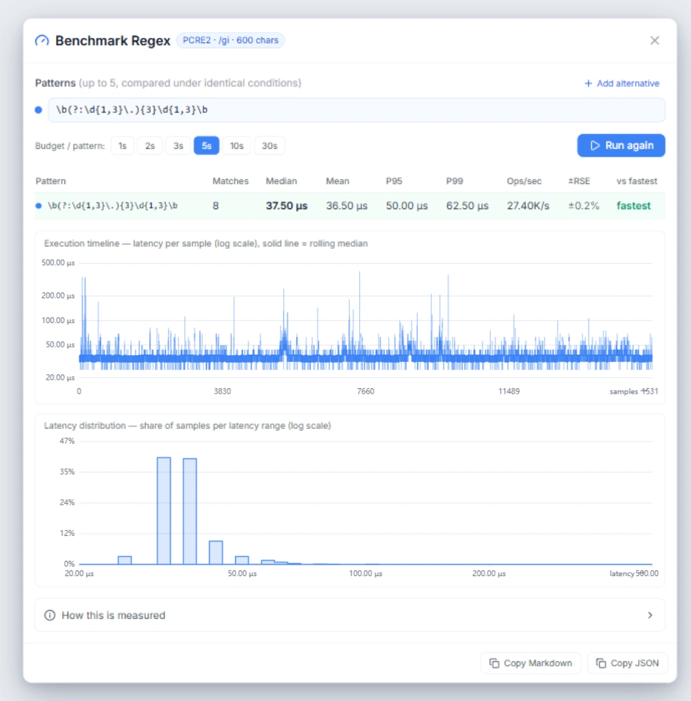691x701 pixels.
Task: Click the Add alternative link
Action: pyautogui.click(x=622, y=84)
